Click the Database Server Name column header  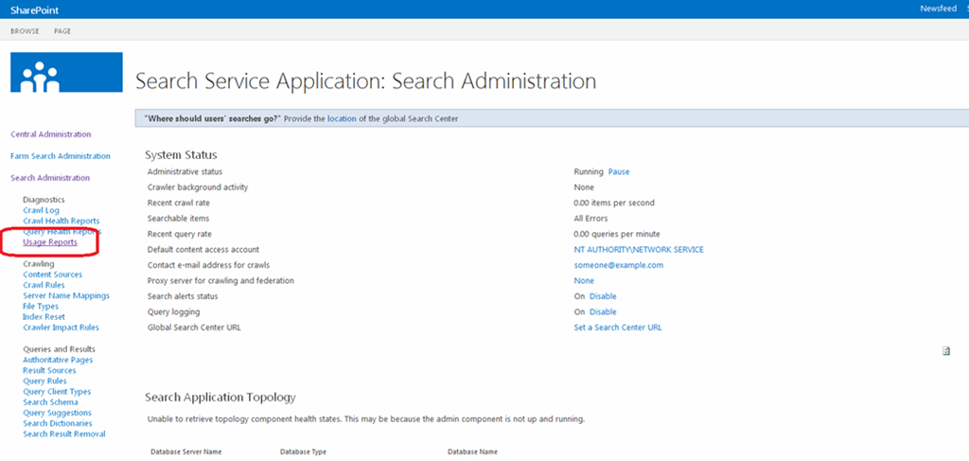coord(186,452)
